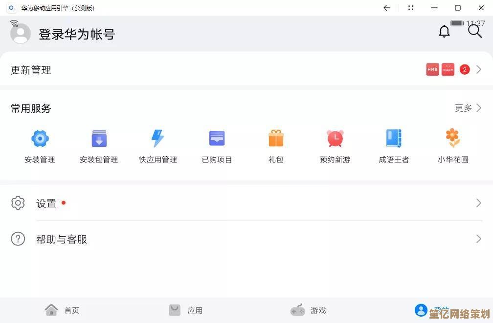The image size is (493, 323).
Task: Click the app engine logo in title bar
Action: pyautogui.click(x=11, y=8)
